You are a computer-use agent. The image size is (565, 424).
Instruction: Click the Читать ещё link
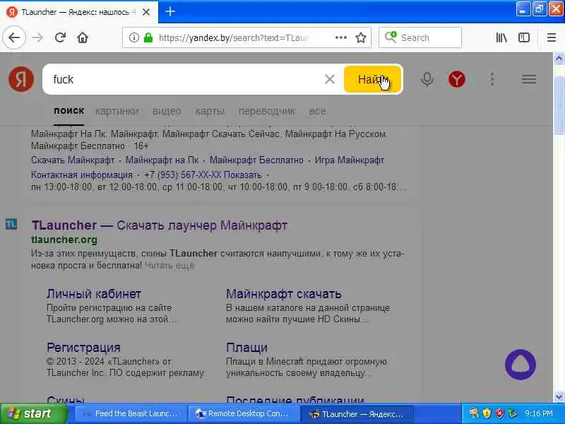point(169,266)
